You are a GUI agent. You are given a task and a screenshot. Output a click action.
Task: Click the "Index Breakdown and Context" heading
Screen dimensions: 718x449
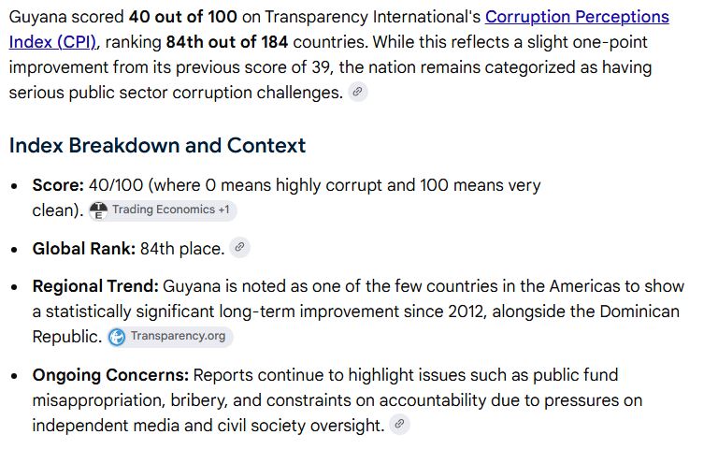(157, 146)
